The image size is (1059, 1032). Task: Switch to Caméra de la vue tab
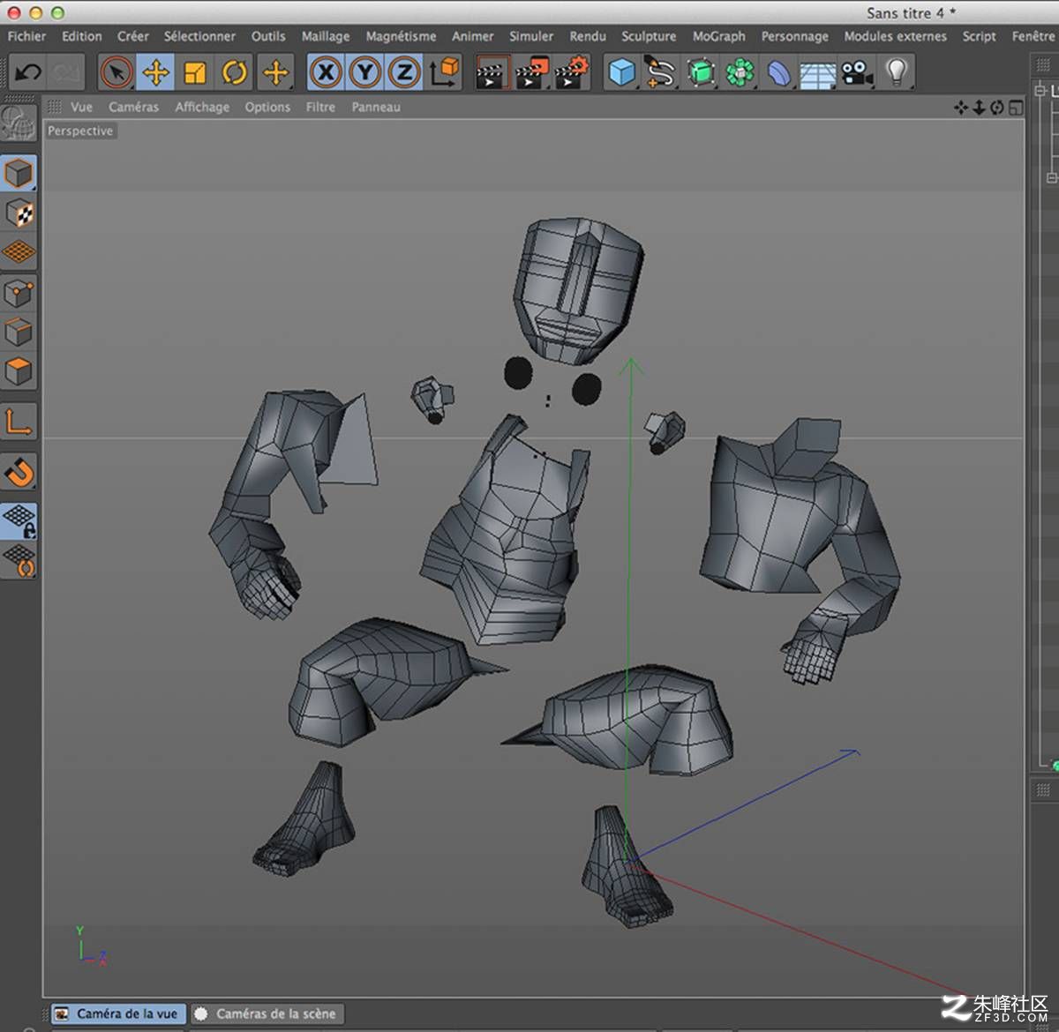[x=118, y=1013]
